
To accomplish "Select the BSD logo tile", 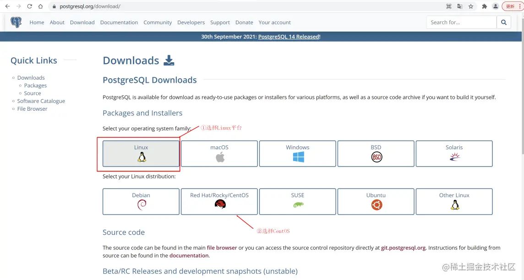I will (x=376, y=154).
